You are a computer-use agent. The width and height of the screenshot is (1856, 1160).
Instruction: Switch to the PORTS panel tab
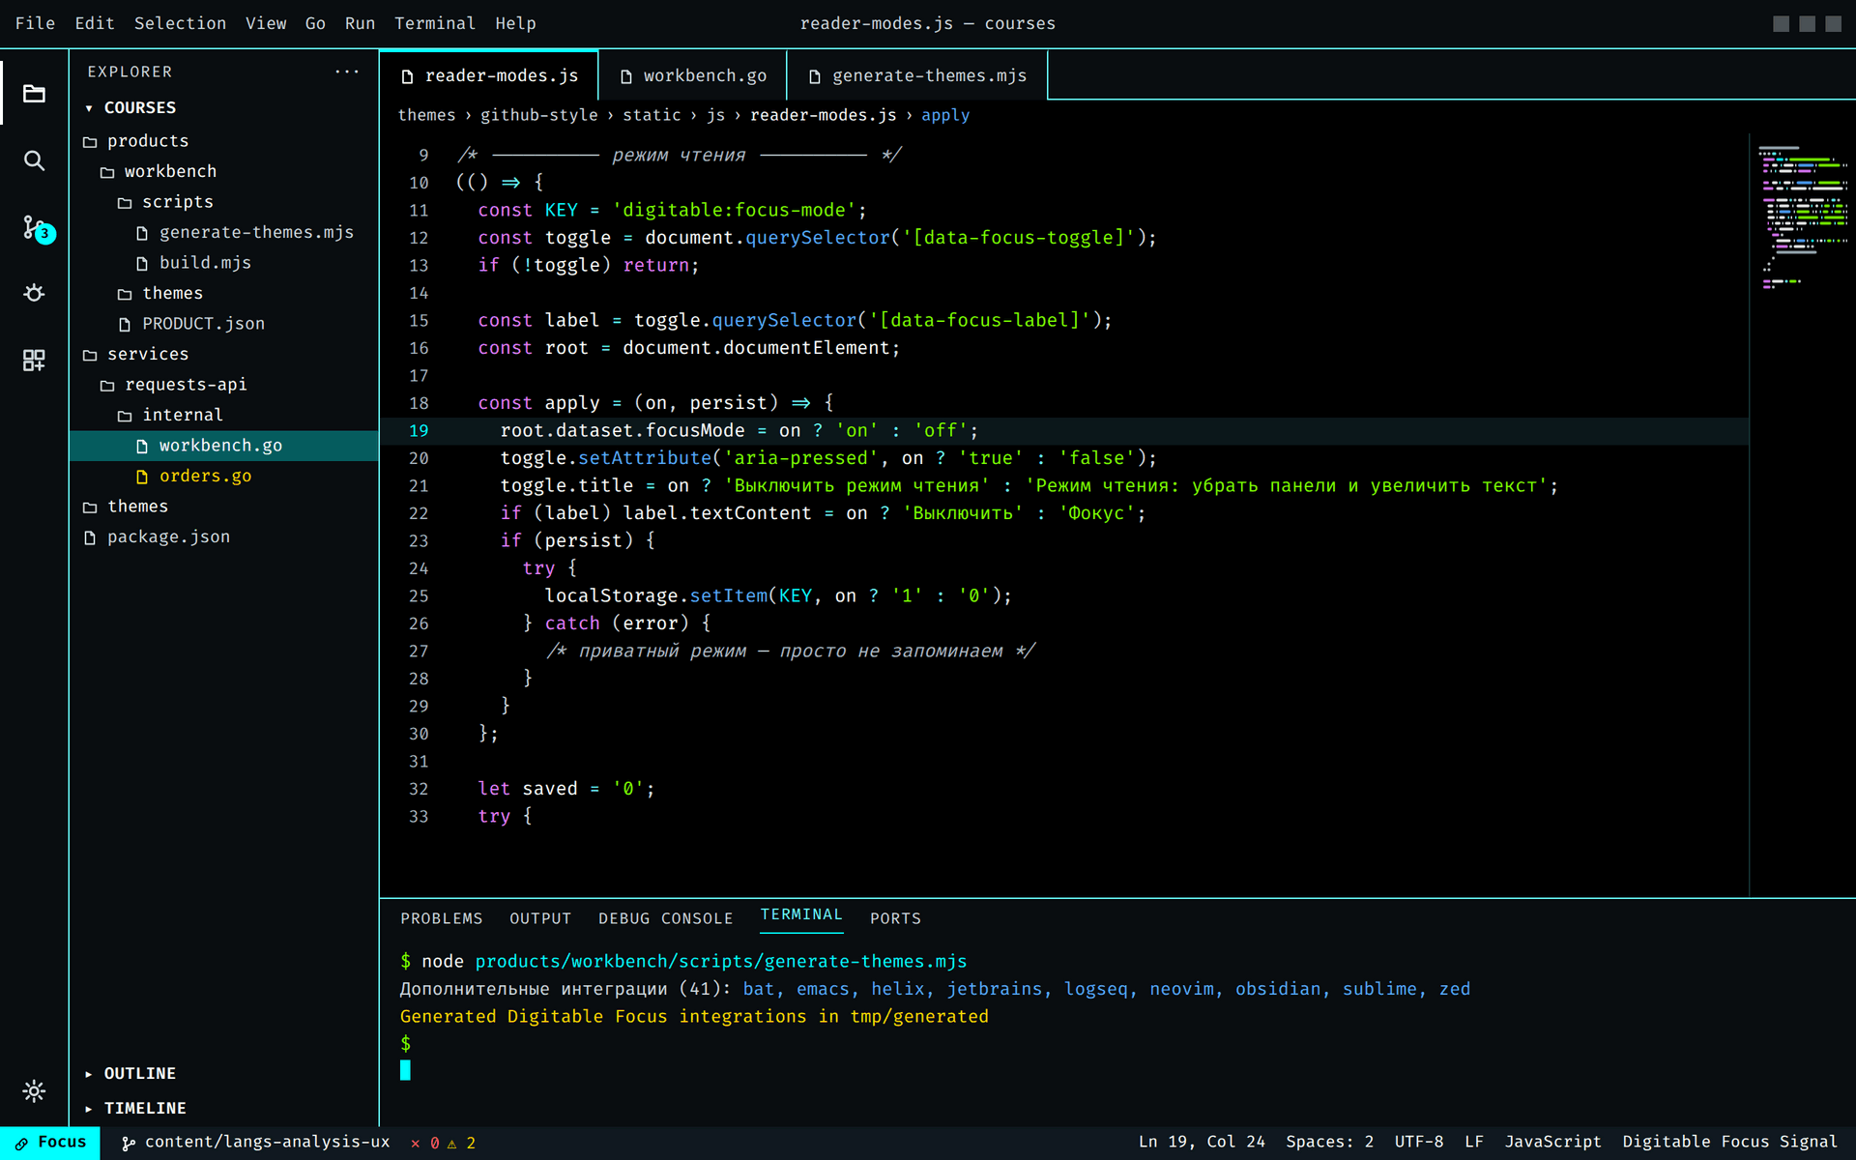coord(895,918)
